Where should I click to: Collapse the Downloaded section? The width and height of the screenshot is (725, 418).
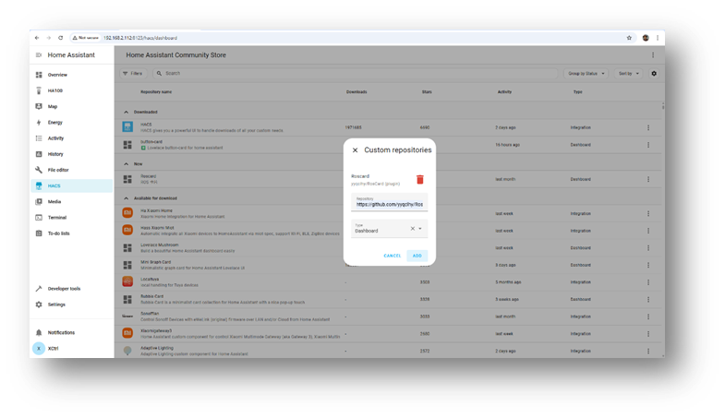click(x=127, y=113)
